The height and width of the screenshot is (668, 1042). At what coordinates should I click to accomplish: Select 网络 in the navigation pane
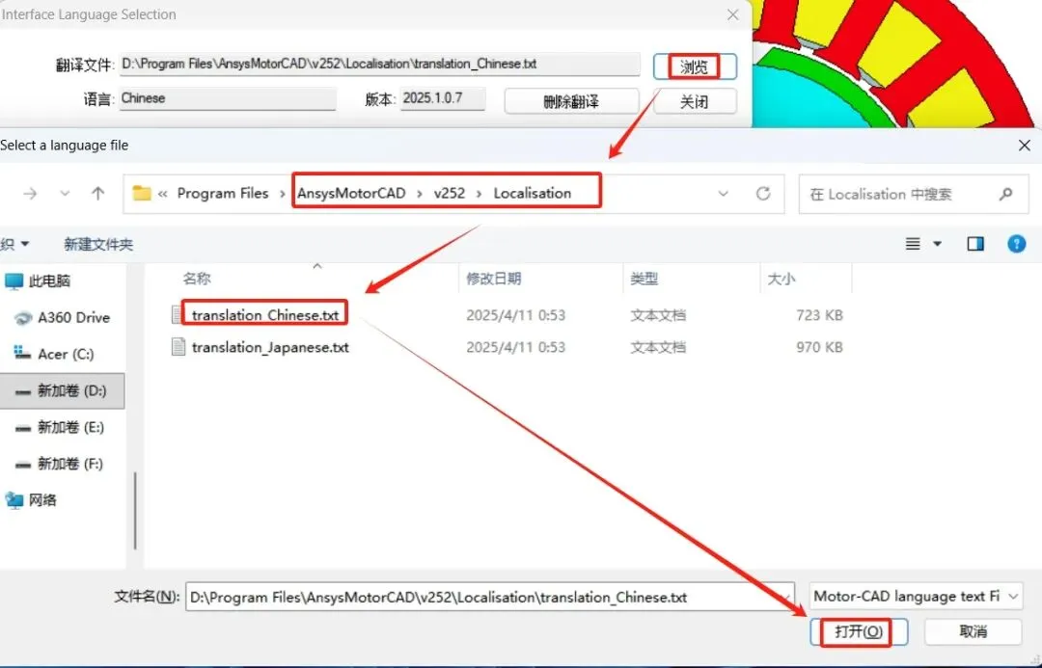point(42,500)
